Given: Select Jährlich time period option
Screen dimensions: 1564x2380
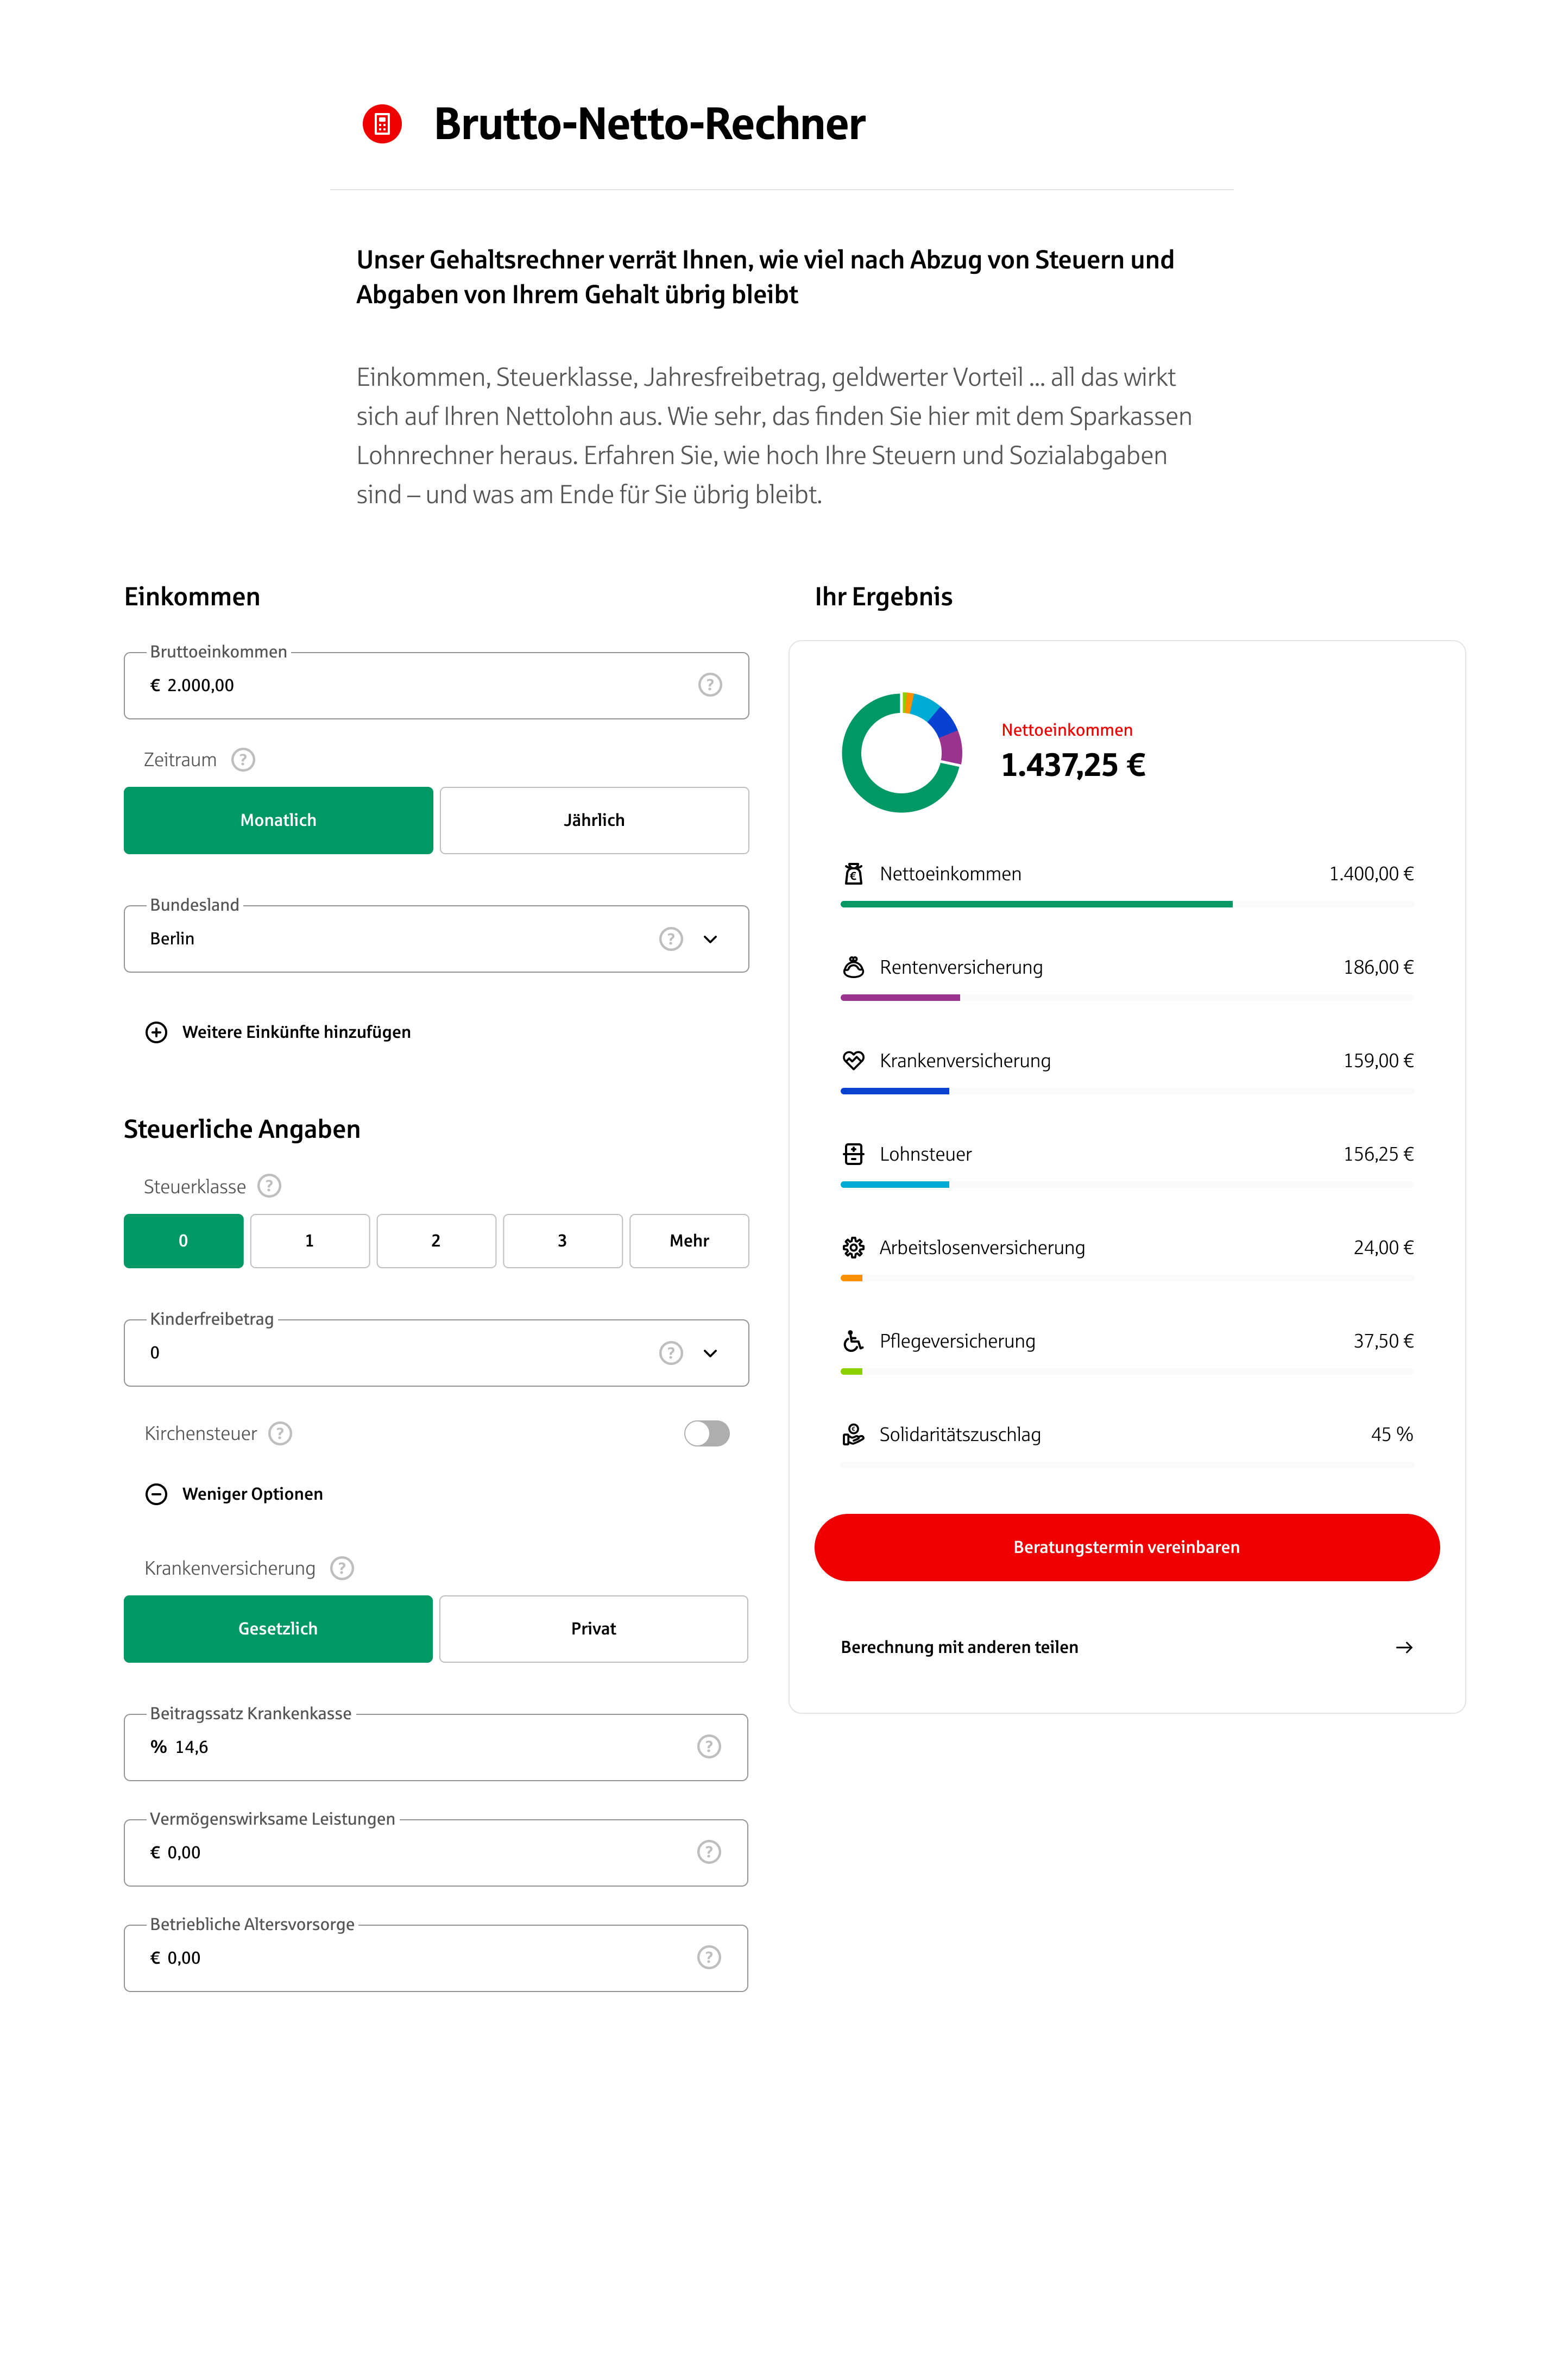Looking at the screenshot, I should click(x=594, y=820).
